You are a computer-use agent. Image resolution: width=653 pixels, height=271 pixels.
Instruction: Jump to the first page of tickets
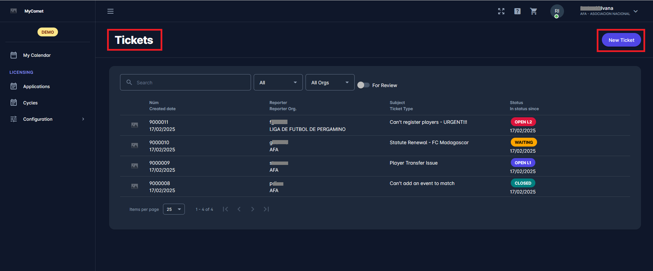tap(225, 209)
